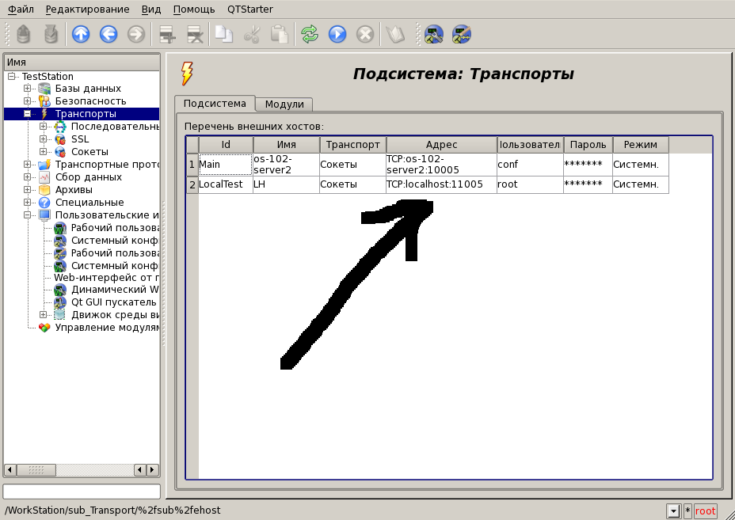Click the green refresh arrows icon
The width and height of the screenshot is (735, 520).
click(x=310, y=34)
